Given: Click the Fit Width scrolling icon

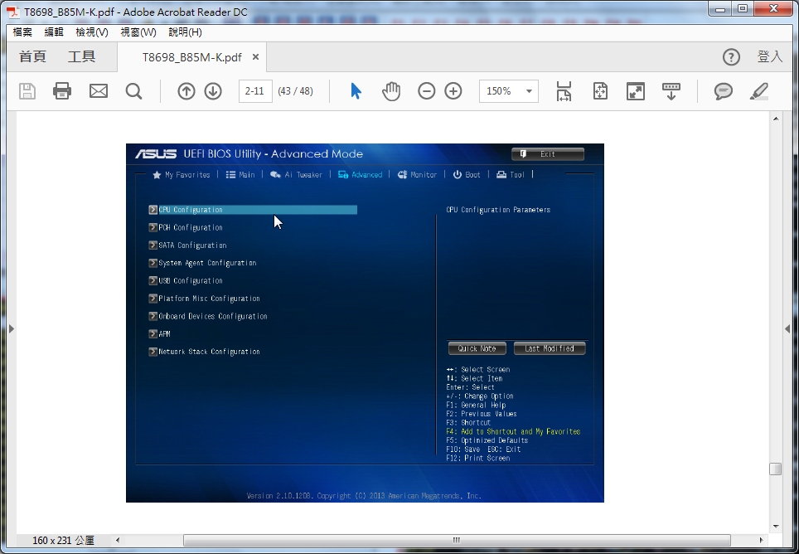Looking at the screenshot, I should (564, 91).
